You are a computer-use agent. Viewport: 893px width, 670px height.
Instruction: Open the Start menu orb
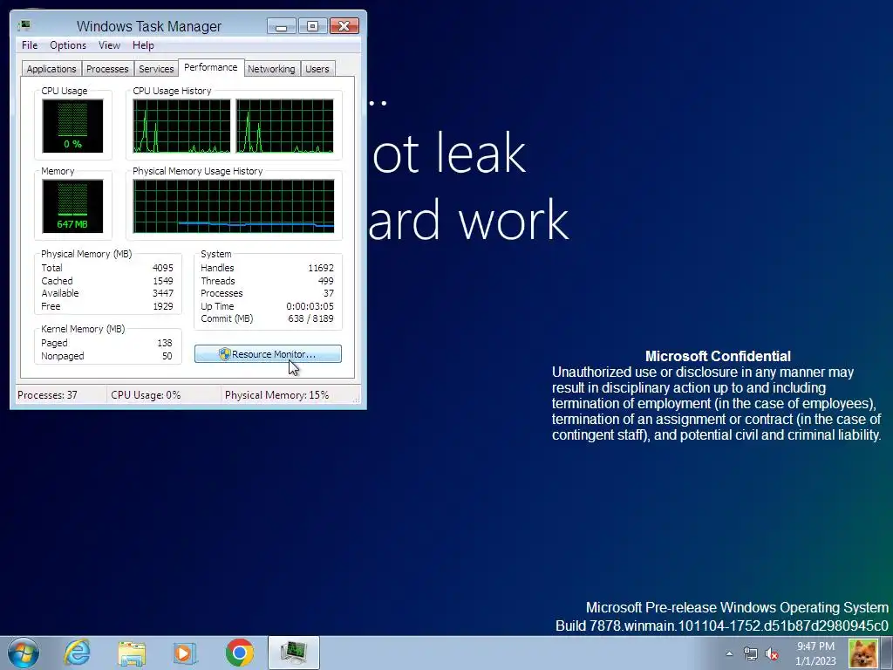pyautogui.click(x=24, y=653)
